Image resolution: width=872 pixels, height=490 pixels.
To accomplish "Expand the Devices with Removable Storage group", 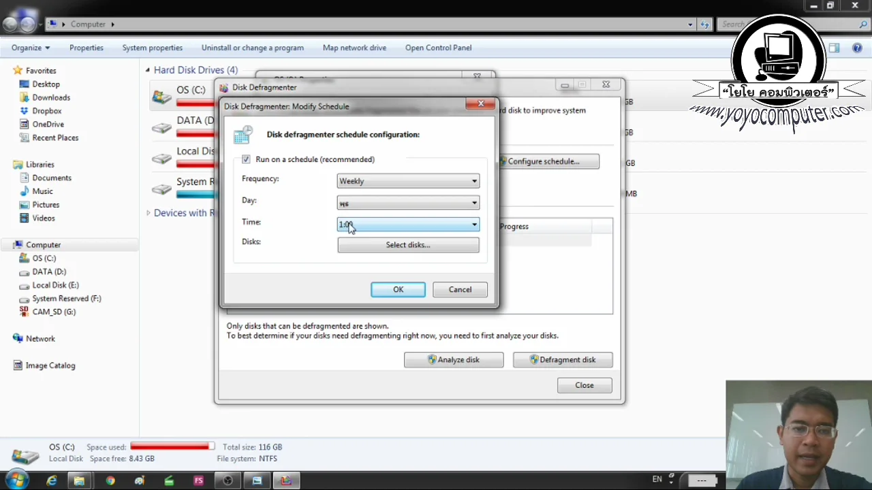I will point(149,213).
